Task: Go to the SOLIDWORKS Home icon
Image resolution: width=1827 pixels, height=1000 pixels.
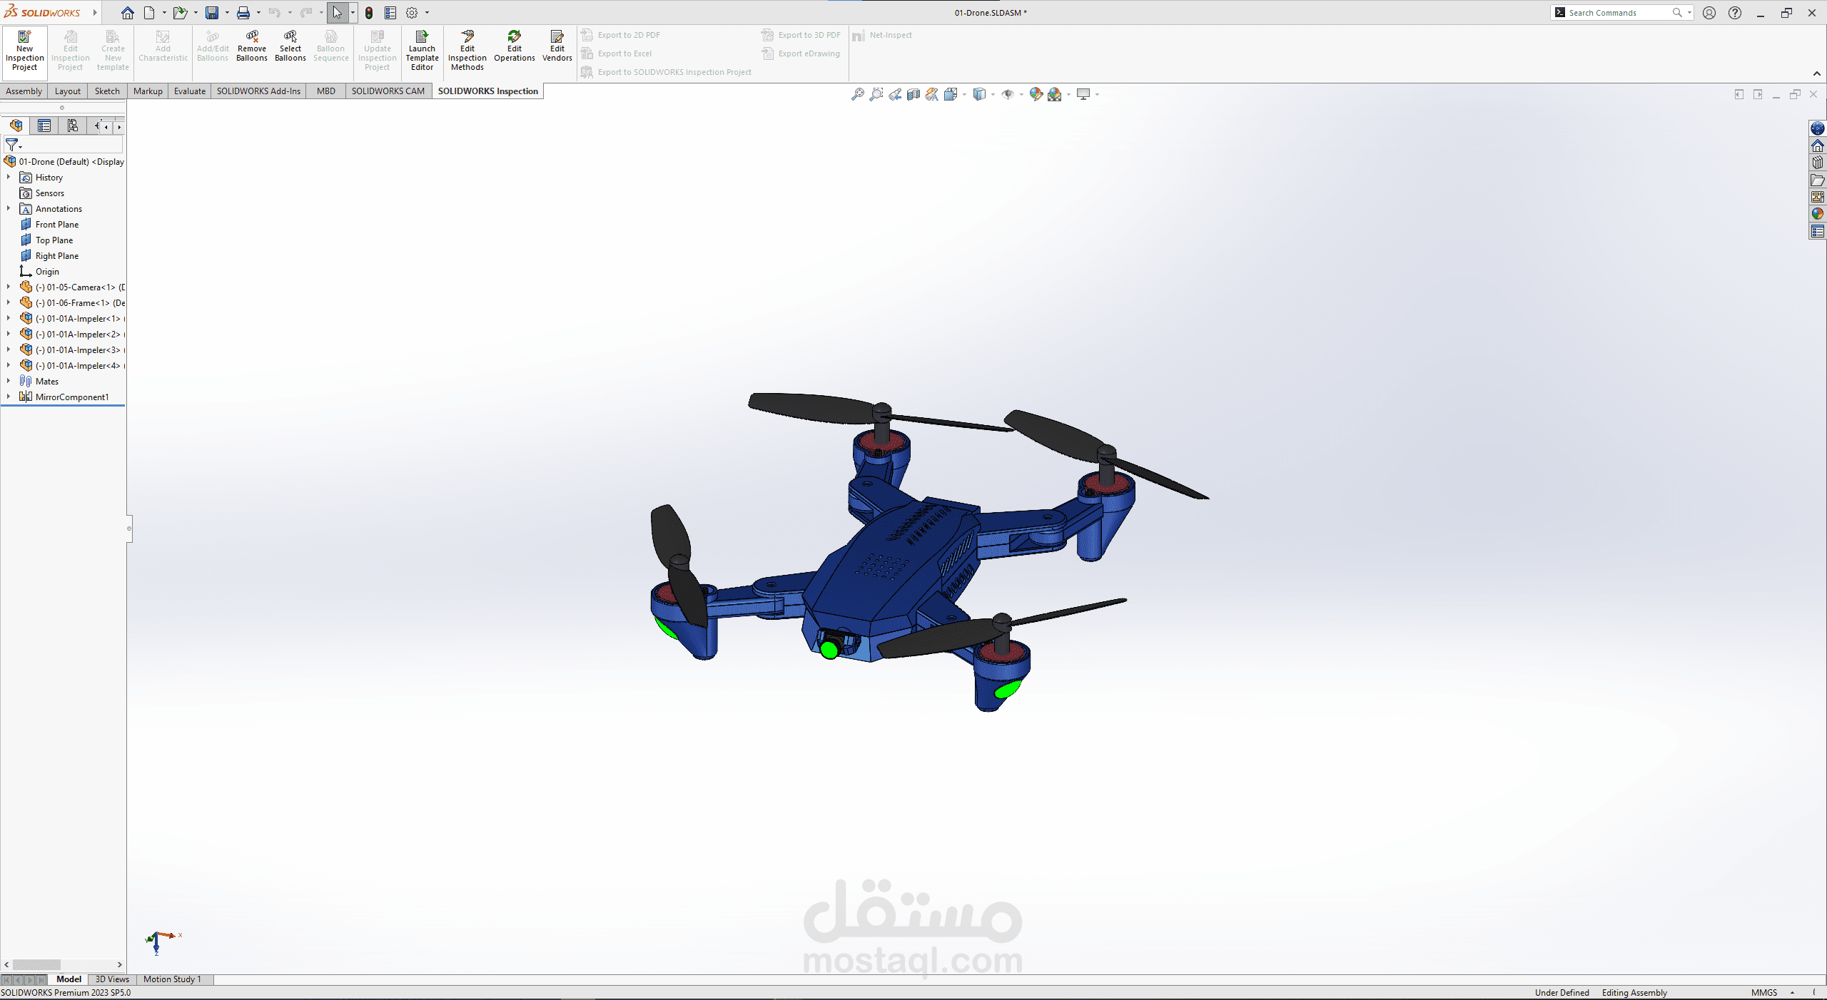Action: [128, 13]
